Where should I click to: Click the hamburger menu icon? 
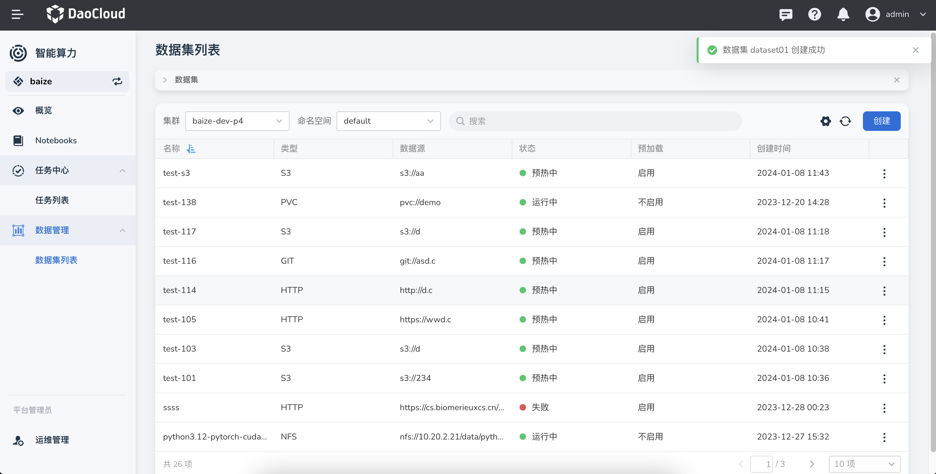tap(17, 15)
